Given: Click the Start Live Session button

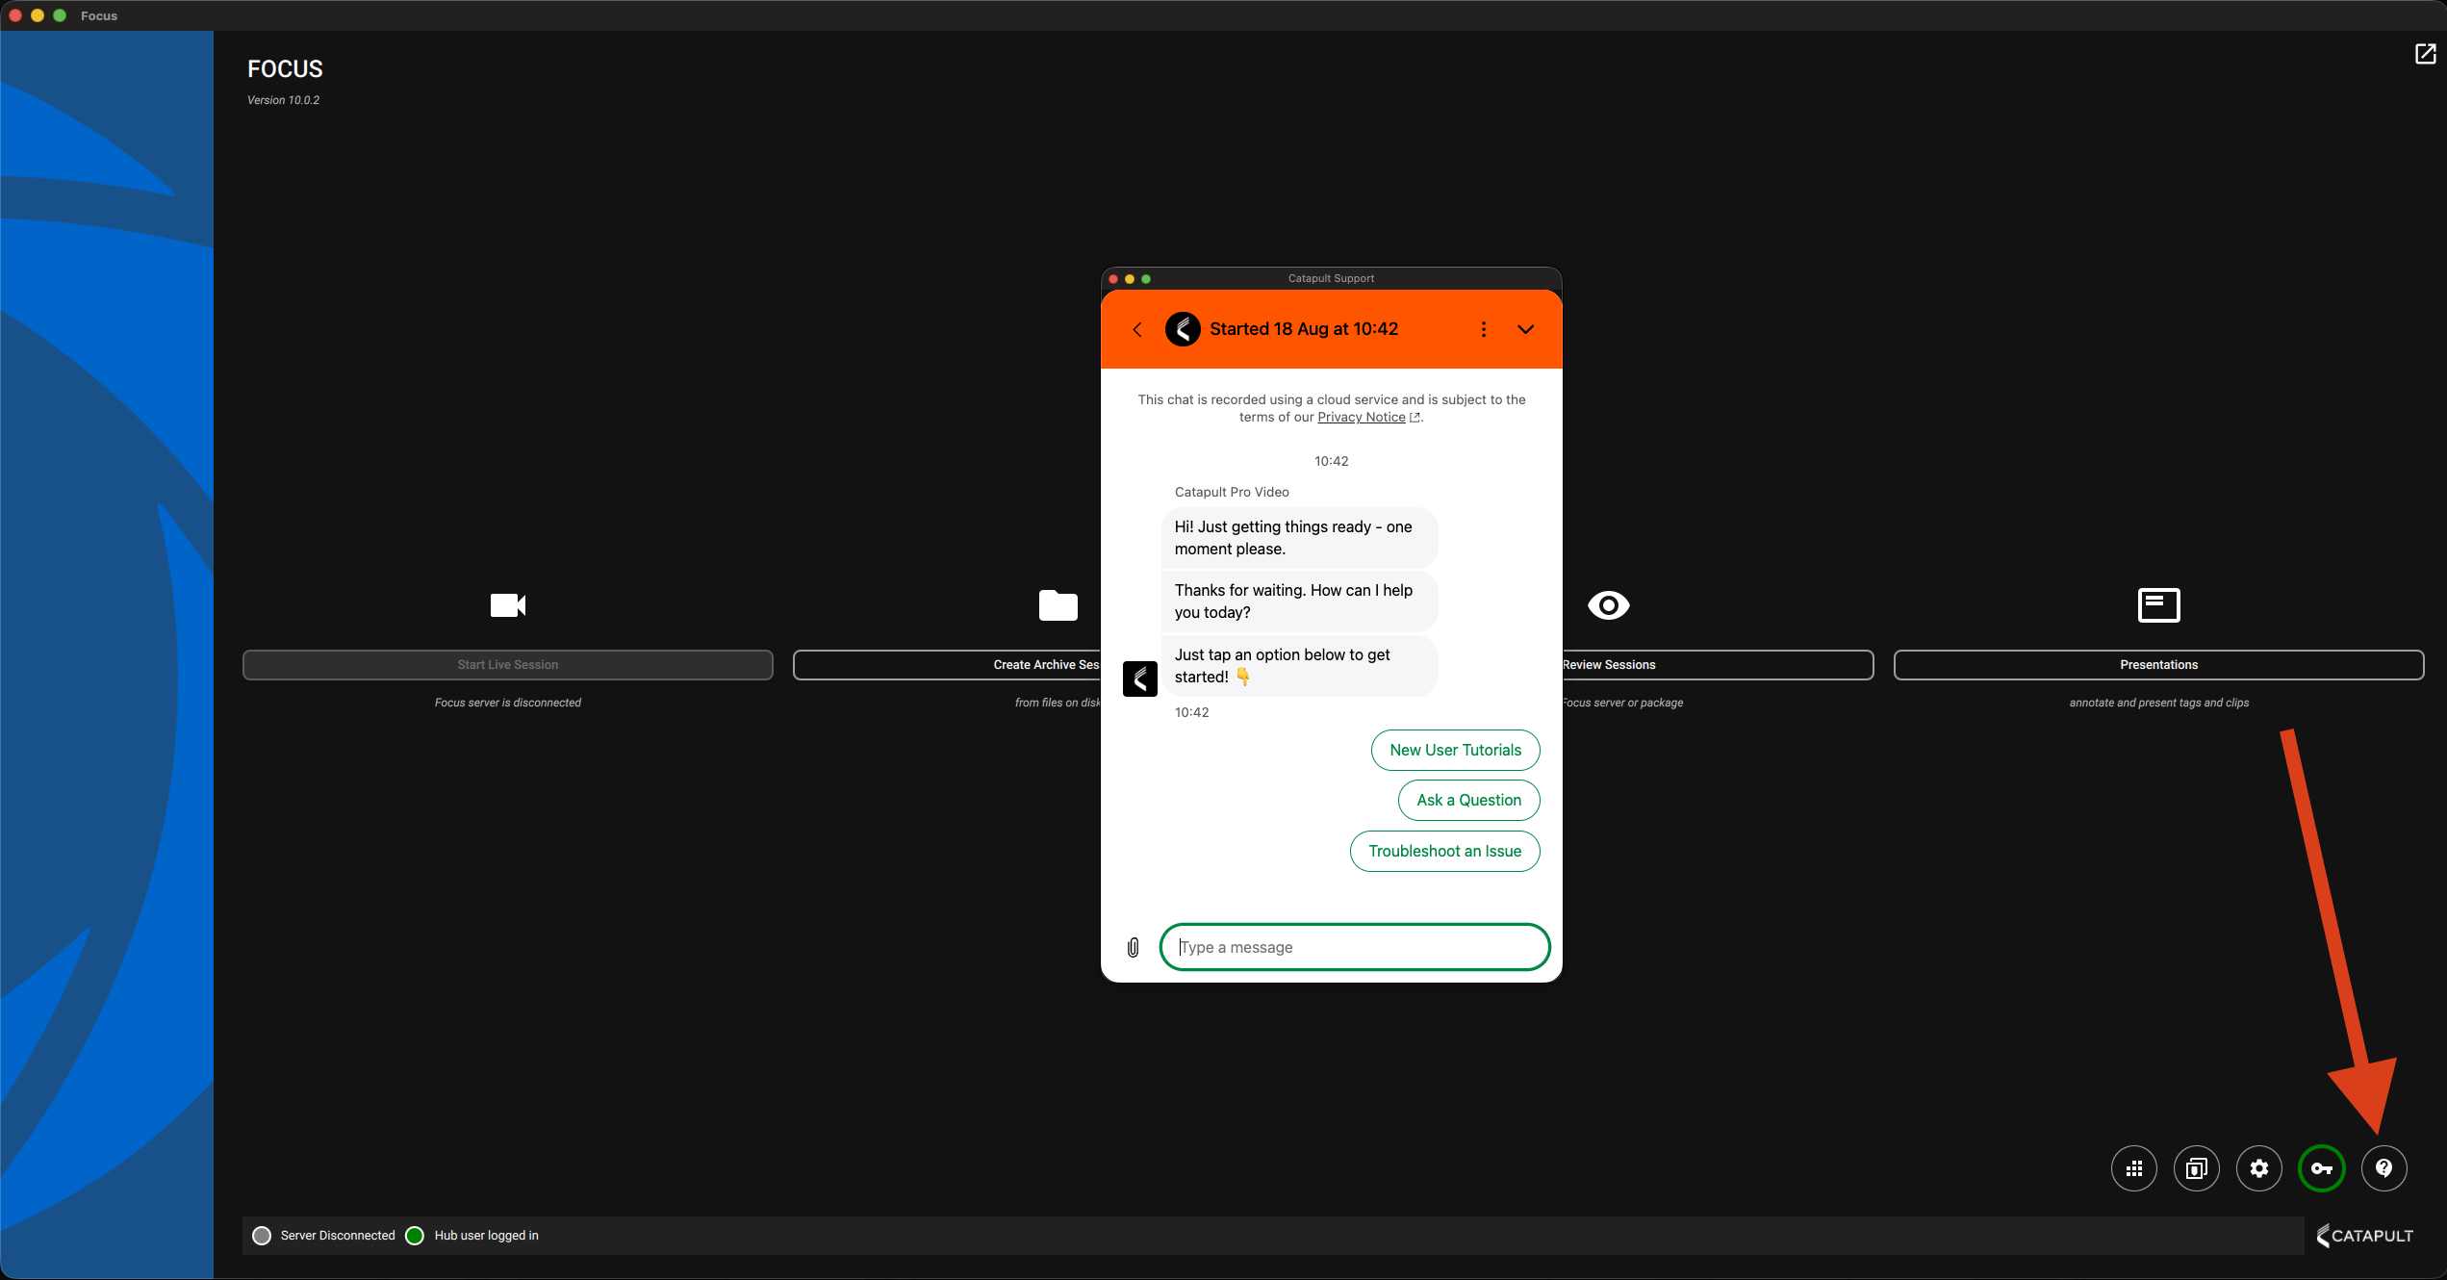Looking at the screenshot, I should [508, 665].
